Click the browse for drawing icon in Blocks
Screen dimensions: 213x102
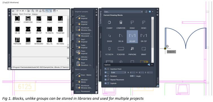tap(146, 12)
